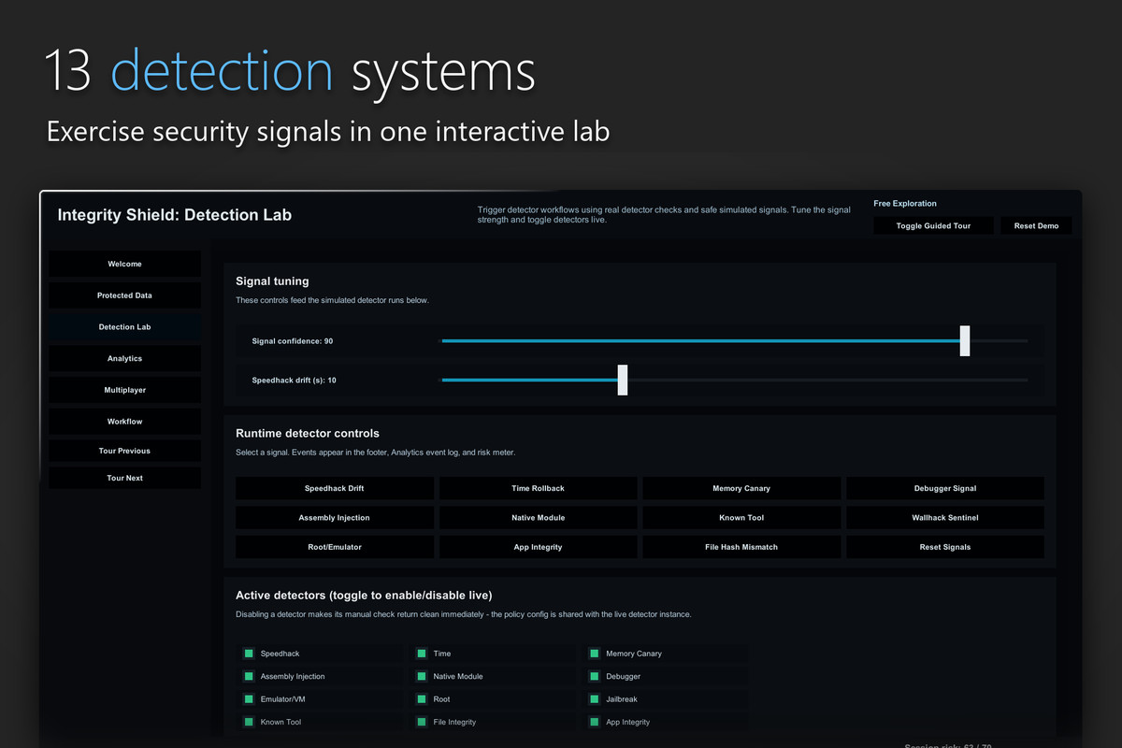Fire the File Hash Mismatch signal
The image size is (1122, 748).
741,547
